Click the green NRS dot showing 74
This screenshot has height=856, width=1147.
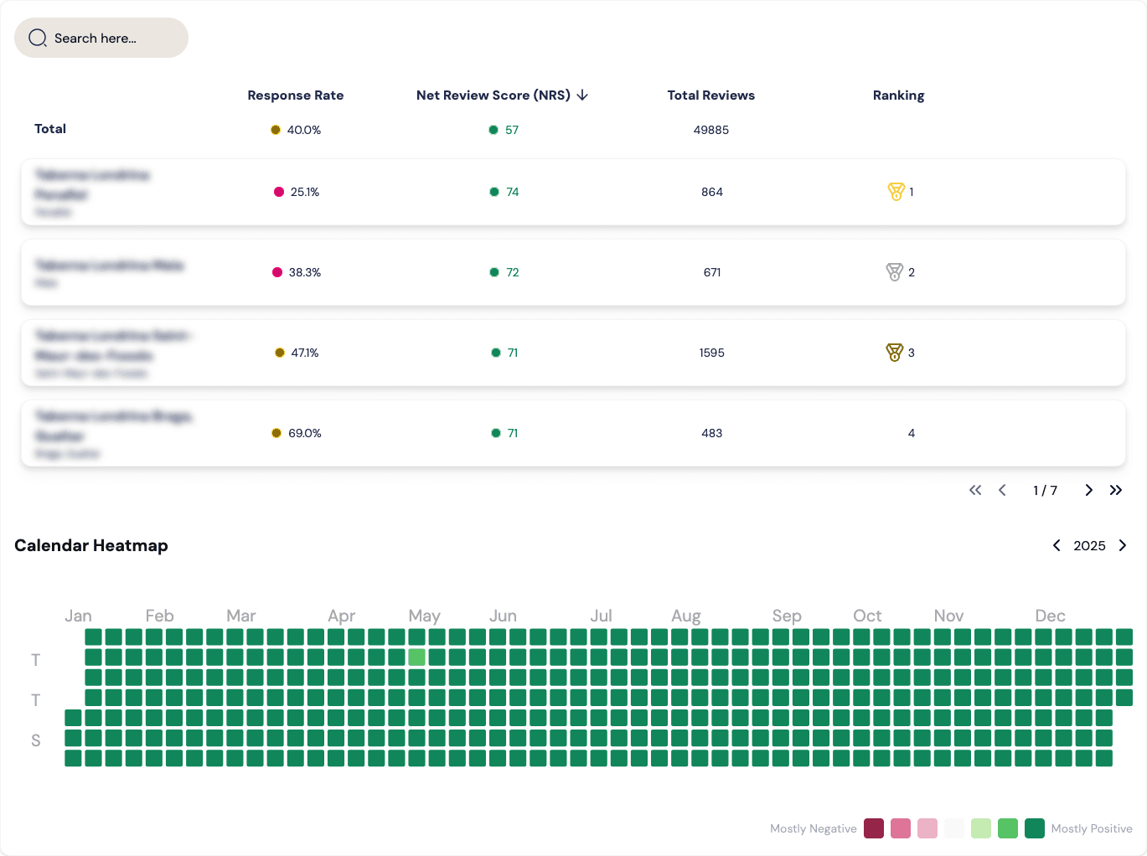coord(493,192)
